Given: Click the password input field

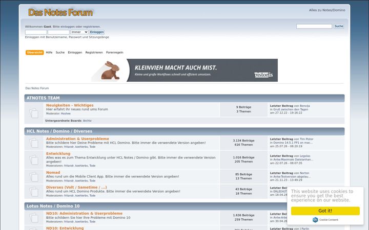Looking at the screenshot, I should point(58,32).
